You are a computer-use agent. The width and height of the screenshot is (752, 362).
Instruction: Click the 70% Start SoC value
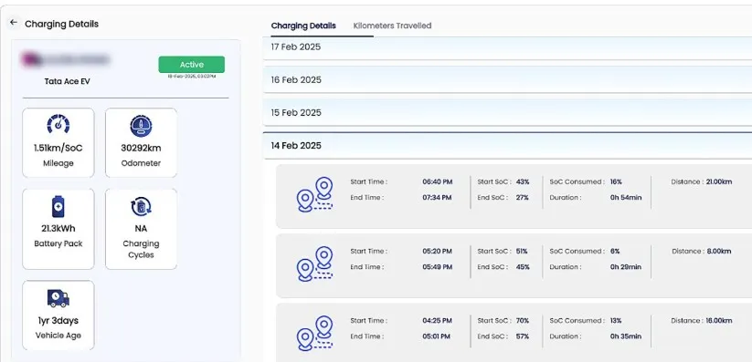(x=523, y=320)
